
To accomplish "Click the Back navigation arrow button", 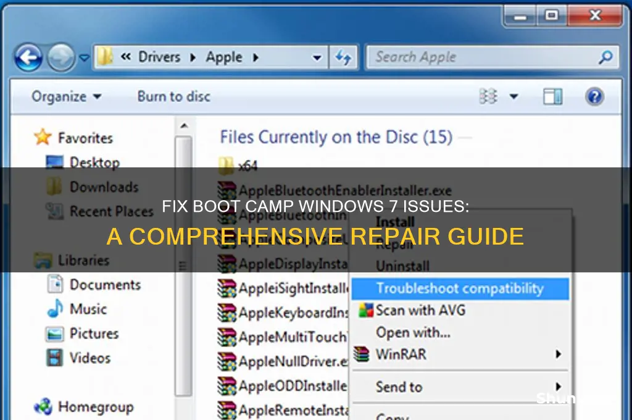I will point(28,57).
